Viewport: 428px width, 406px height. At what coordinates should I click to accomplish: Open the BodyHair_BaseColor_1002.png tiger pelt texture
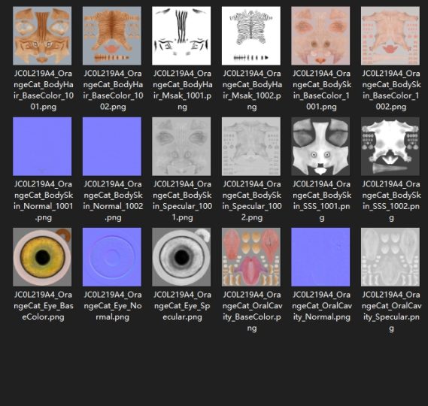[x=112, y=36]
